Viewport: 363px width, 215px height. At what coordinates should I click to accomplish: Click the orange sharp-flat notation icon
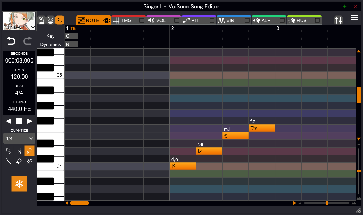click(x=59, y=20)
